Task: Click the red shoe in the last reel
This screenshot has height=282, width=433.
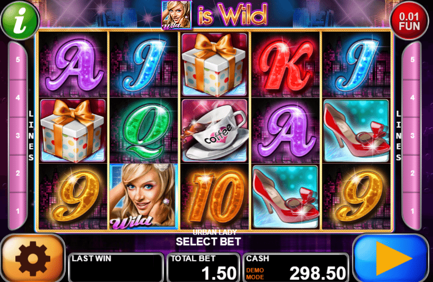Action: pos(356,130)
